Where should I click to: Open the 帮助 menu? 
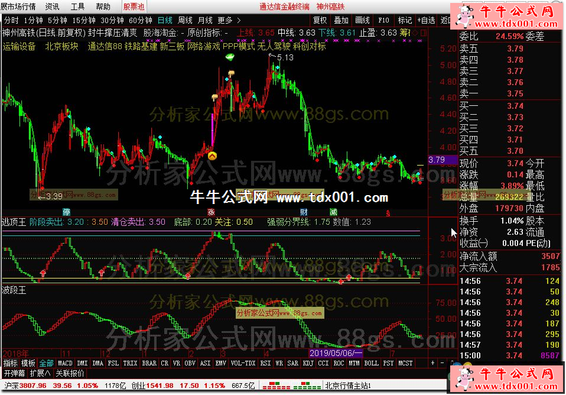click(103, 7)
